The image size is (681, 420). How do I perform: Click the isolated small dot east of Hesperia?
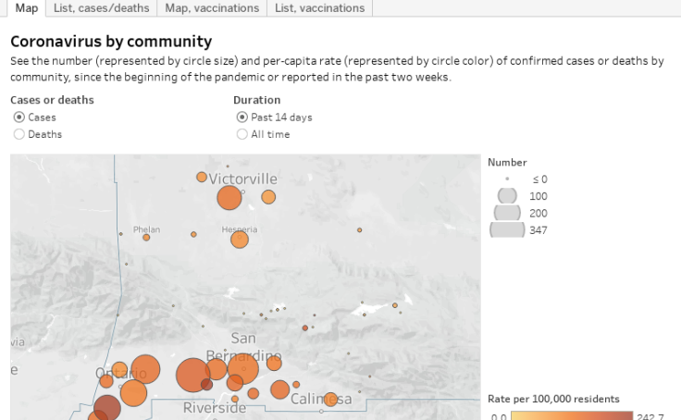359,230
